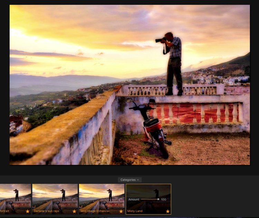Toggle favorite star on Darlene's sun rays
The width and height of the screenshot is (259, 218).
(x=74, y=211)
